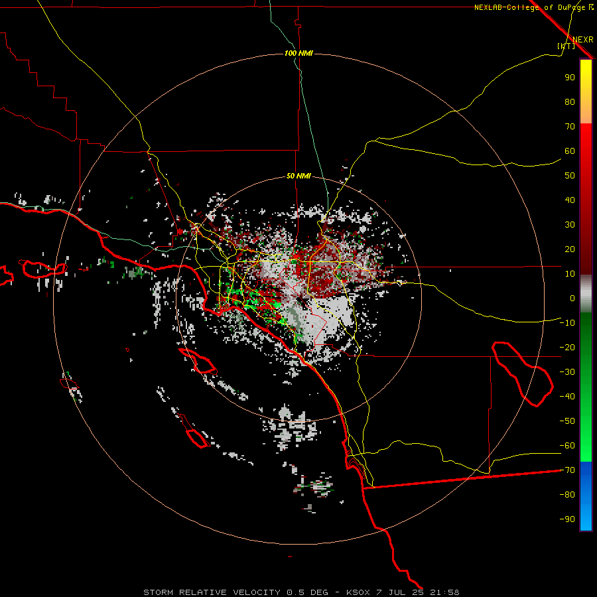
Task: Click the -30 scale value
Action: pos(567,372)
